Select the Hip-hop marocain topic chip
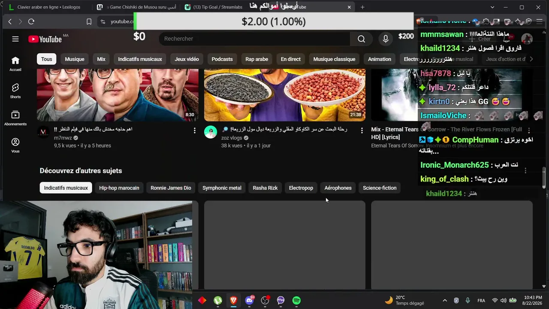 click(119, 188)
